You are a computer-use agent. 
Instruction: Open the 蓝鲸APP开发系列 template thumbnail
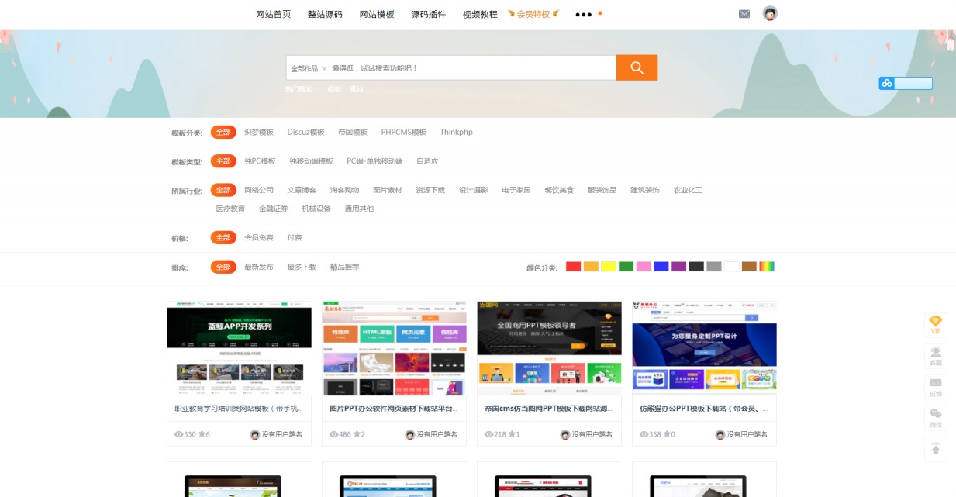(x=239, y=348)
